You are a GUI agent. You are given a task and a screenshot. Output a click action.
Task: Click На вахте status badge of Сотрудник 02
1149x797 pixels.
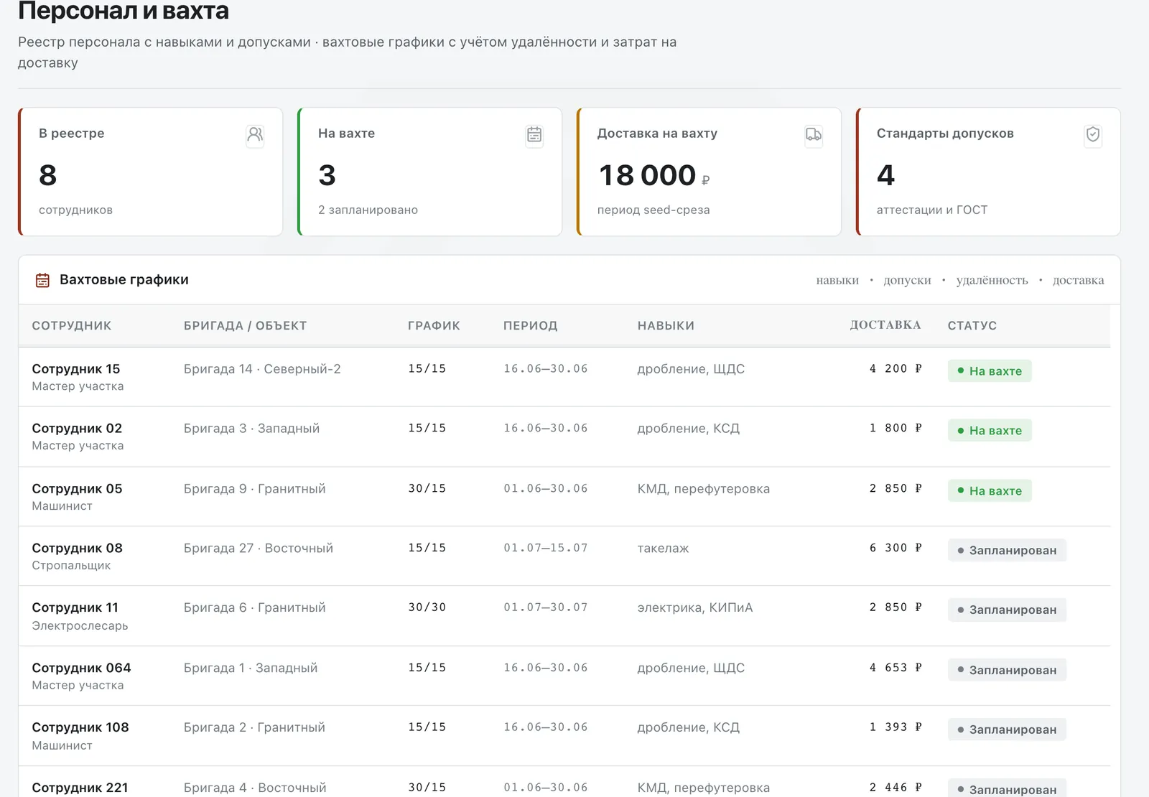990,430
